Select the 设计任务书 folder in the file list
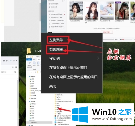Image resolution: width=135 pixels, height=126 pixels. [59, 112]
